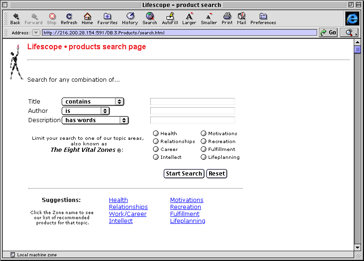Click the window close box

click(5, 5)
